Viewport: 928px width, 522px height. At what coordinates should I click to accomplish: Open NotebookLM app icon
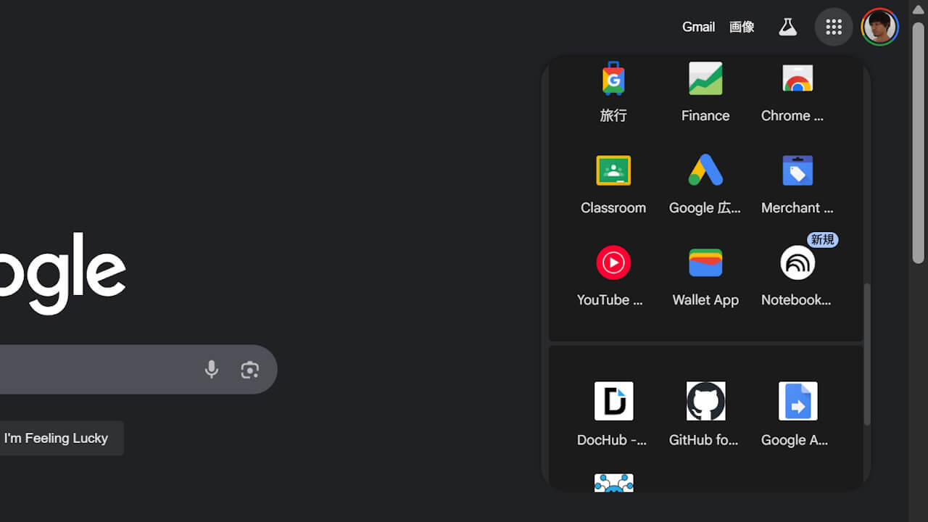click(x=797, y=262)
